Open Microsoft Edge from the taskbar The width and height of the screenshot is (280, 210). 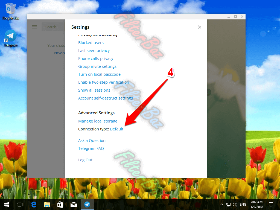[x=34, y=204]
